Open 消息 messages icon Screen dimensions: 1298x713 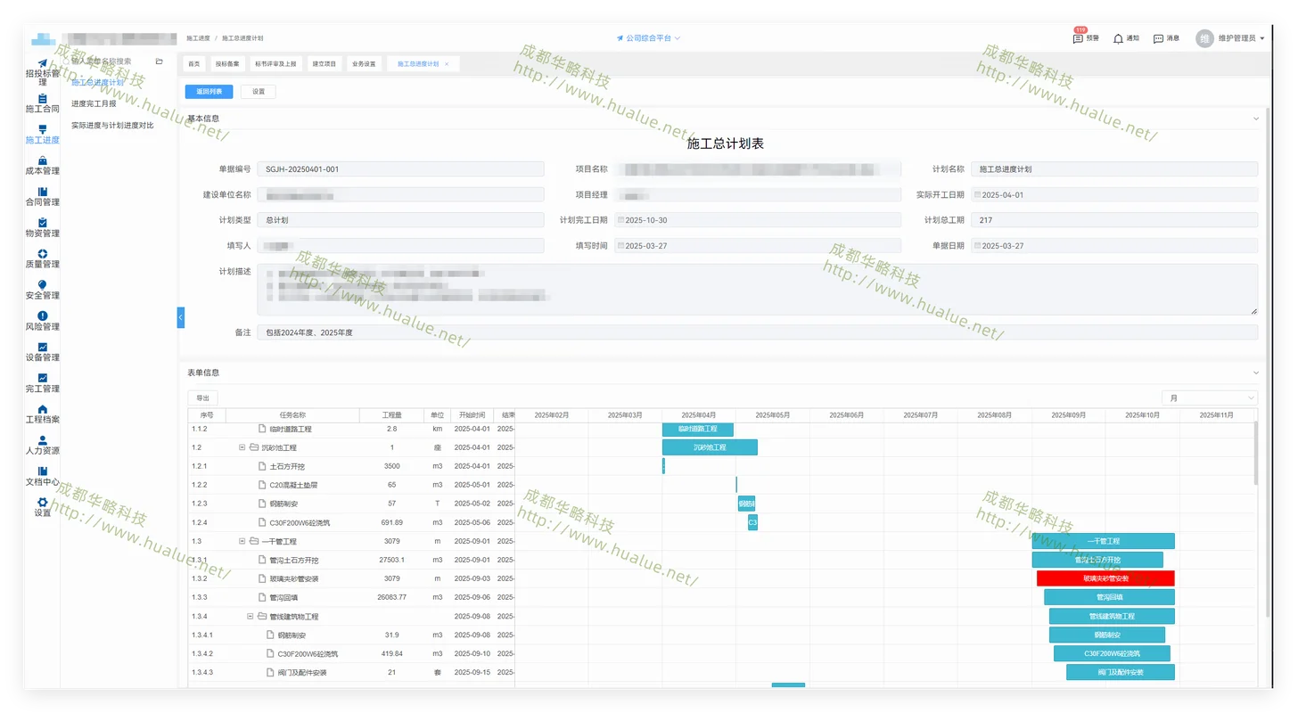(1166, 38)
